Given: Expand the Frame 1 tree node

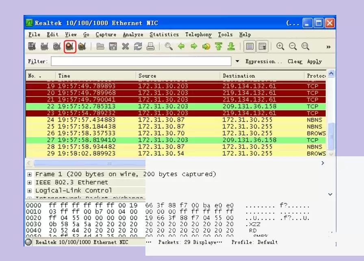Looking at the screenshot, I should (30, 174).
